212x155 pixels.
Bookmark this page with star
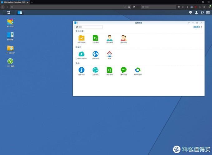click(129, 7)
